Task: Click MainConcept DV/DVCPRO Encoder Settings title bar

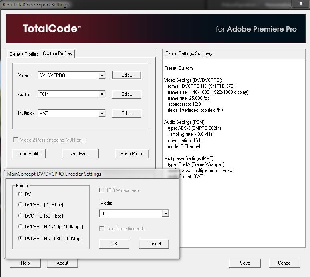Action: [x=92, y=174]
